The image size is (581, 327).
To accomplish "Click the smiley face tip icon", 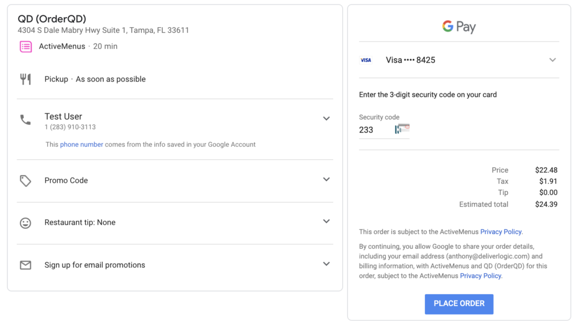I will coord(26,222).
